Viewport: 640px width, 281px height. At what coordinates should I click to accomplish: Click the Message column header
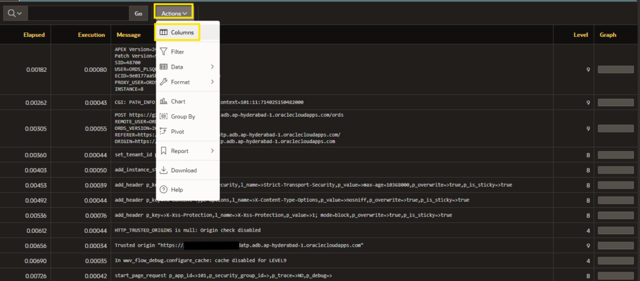129,35
